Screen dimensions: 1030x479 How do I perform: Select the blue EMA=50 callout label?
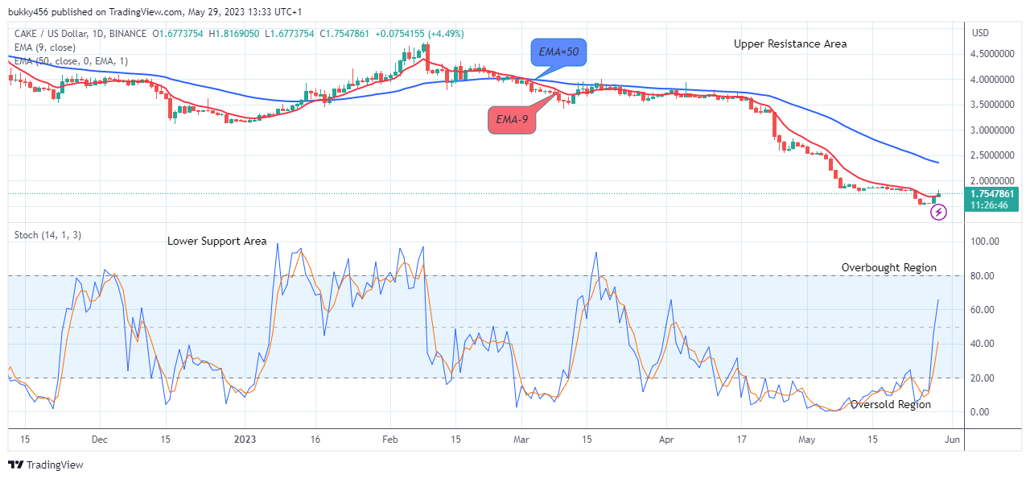[x=558, y=52]
